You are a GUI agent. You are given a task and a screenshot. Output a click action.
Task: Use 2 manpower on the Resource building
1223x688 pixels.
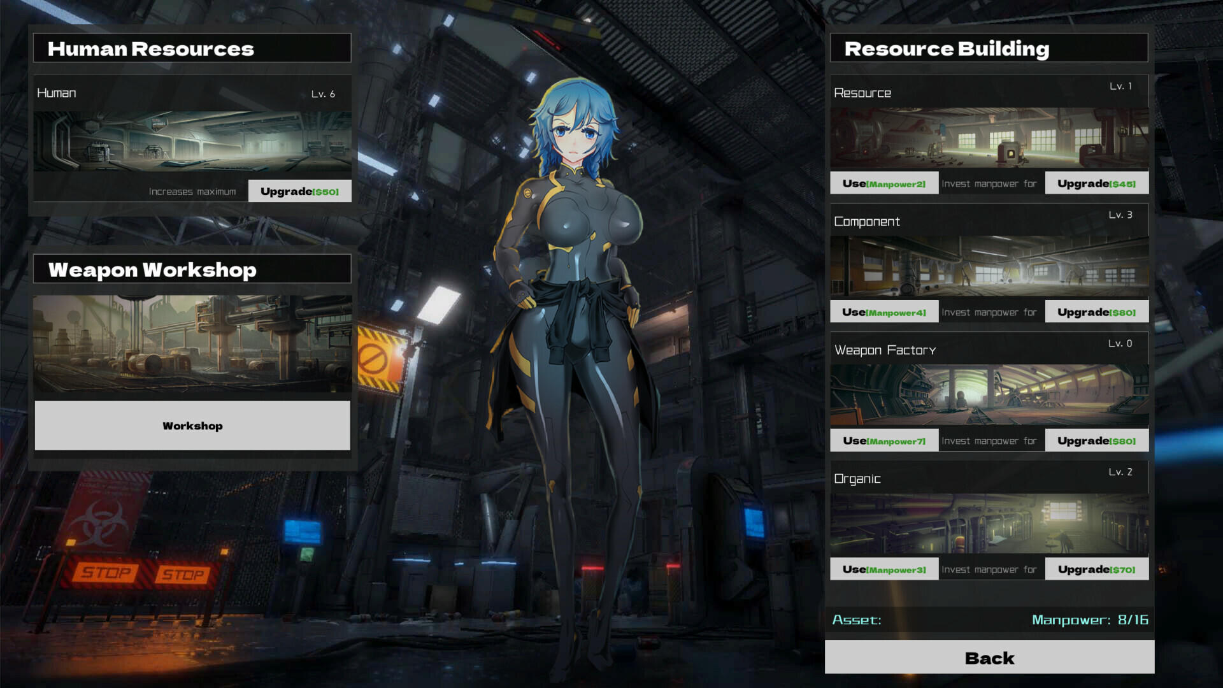coord(884,183)
